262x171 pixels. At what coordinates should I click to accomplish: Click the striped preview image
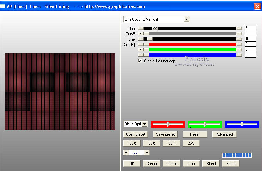coord(60,92)
